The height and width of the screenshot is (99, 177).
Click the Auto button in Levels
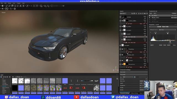(165, 45)
